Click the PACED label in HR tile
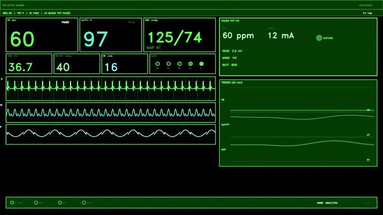The image size is (383, 215). (x=65, y=22)
